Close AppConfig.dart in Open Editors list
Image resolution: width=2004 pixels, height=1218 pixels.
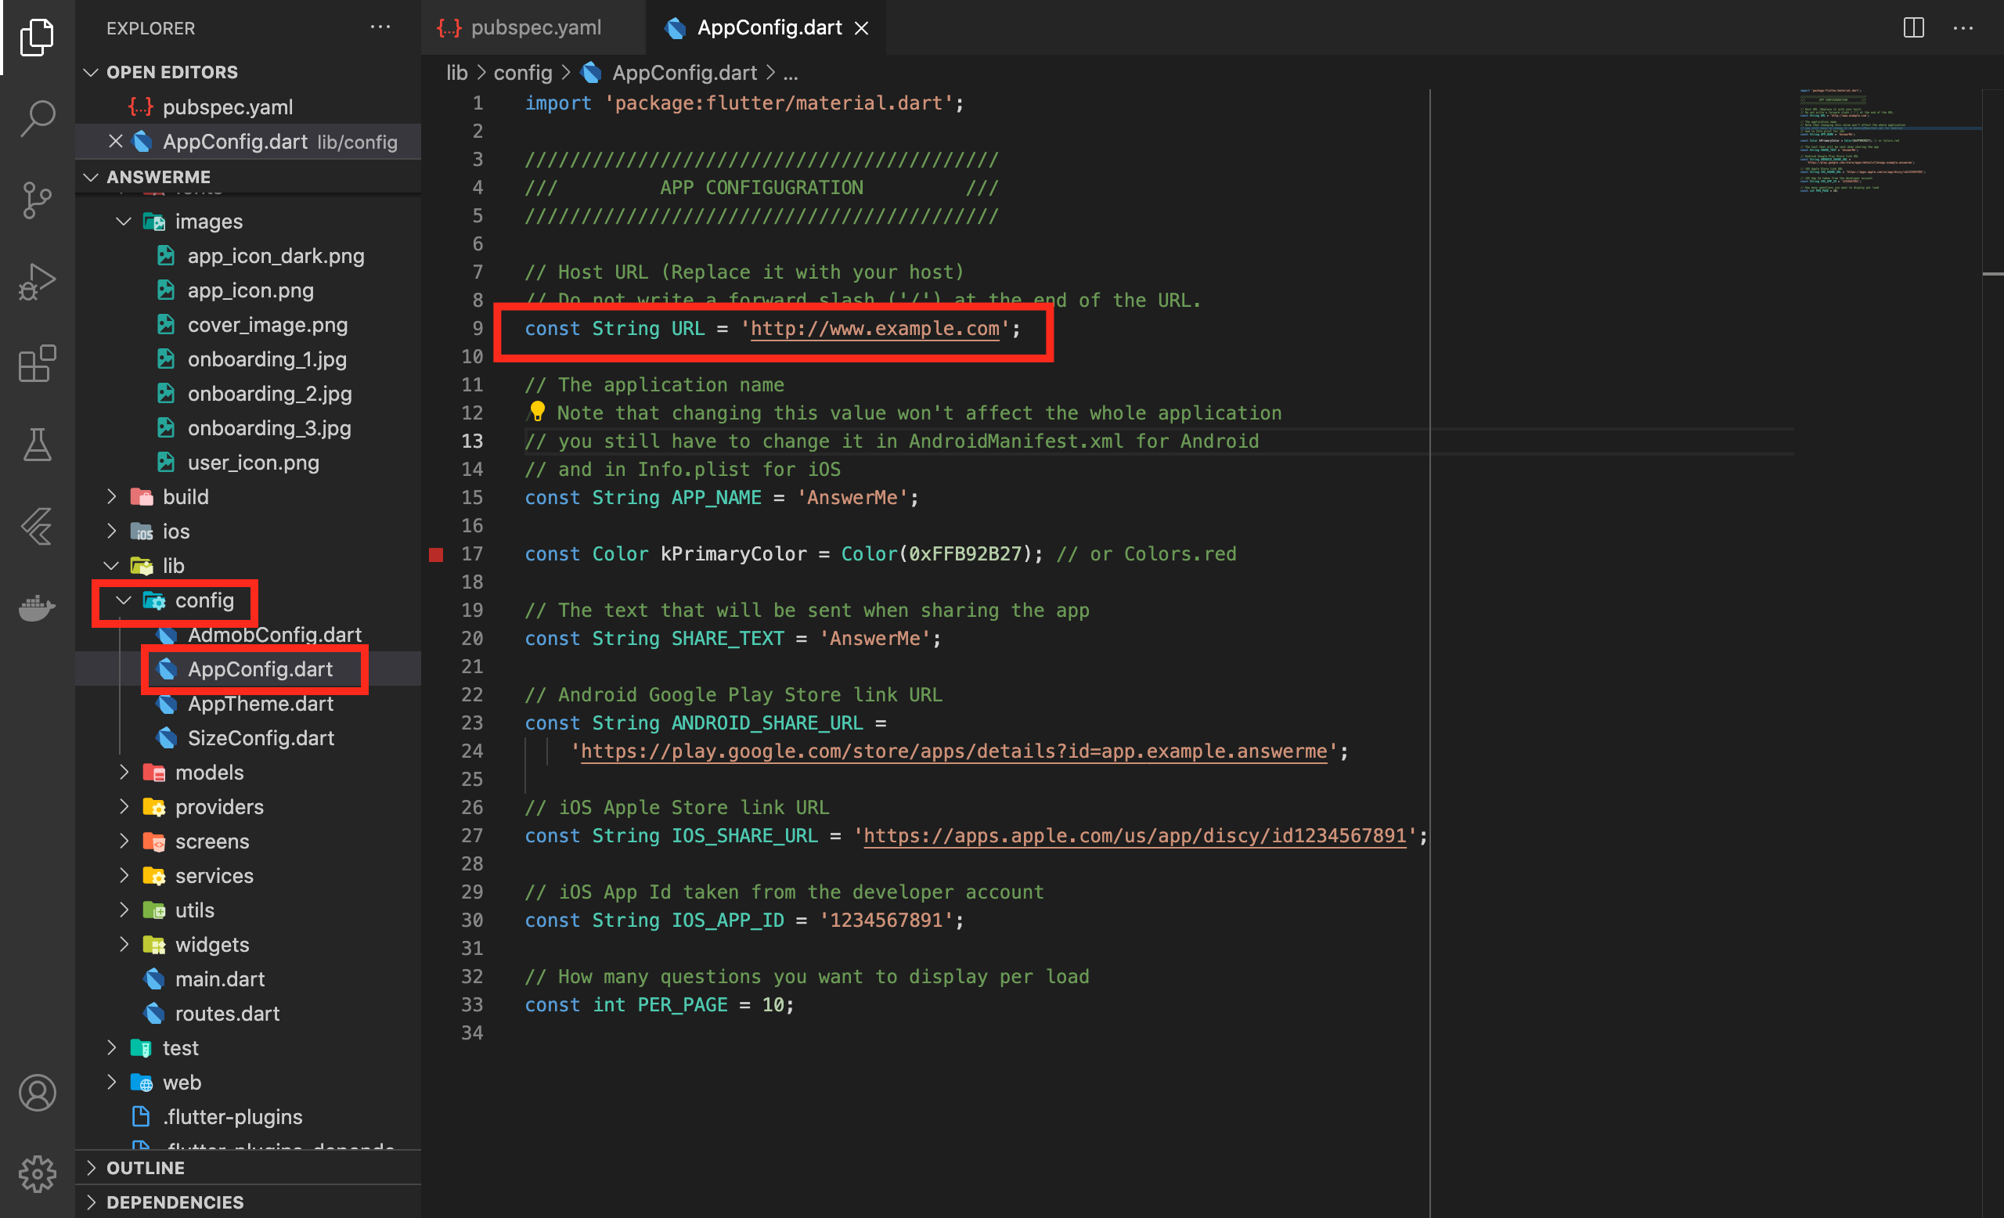(116, 142)
